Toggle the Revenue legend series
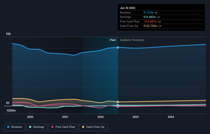Screen dimensions: 210x134 click(x=15, y=127)
